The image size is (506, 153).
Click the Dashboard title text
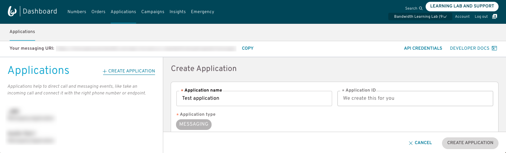[40, 11]
